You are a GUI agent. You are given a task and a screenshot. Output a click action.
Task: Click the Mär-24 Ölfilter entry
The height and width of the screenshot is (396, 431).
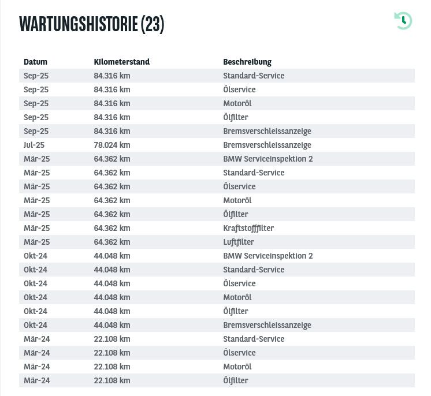click(236, 380)
